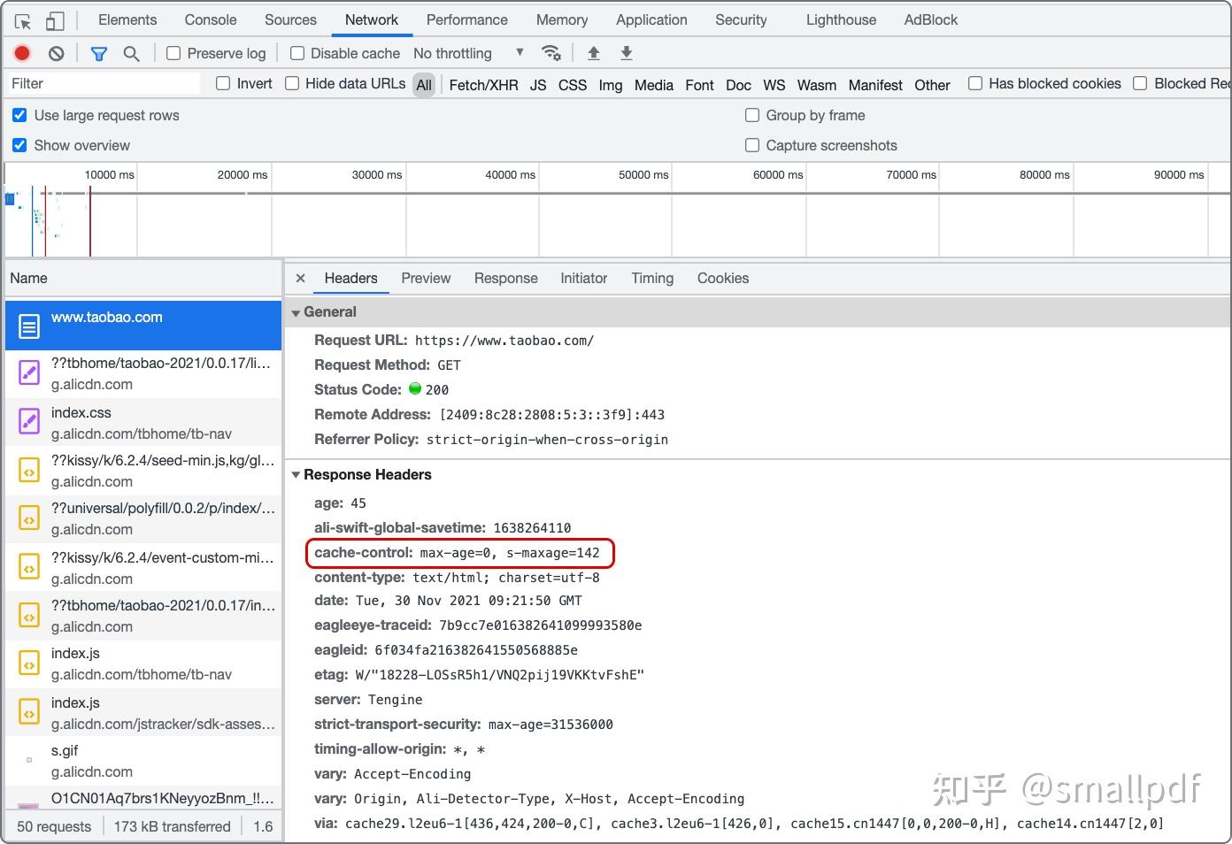Check the Disable cache option

coord(296,53)
